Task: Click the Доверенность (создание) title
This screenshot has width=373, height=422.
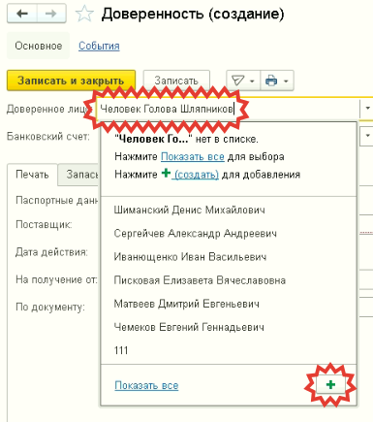Action: tap(193, 14)
